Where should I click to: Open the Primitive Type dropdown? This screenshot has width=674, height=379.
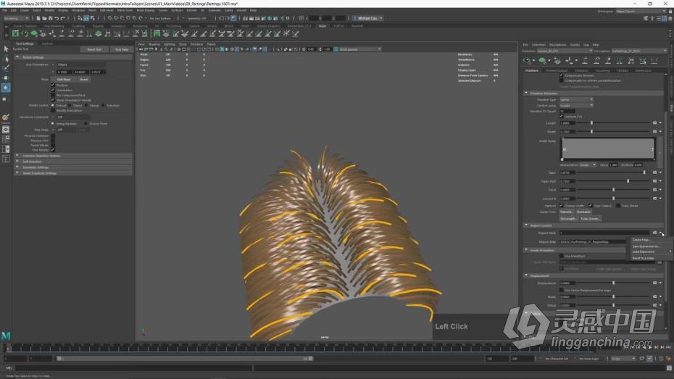(576, 99)
